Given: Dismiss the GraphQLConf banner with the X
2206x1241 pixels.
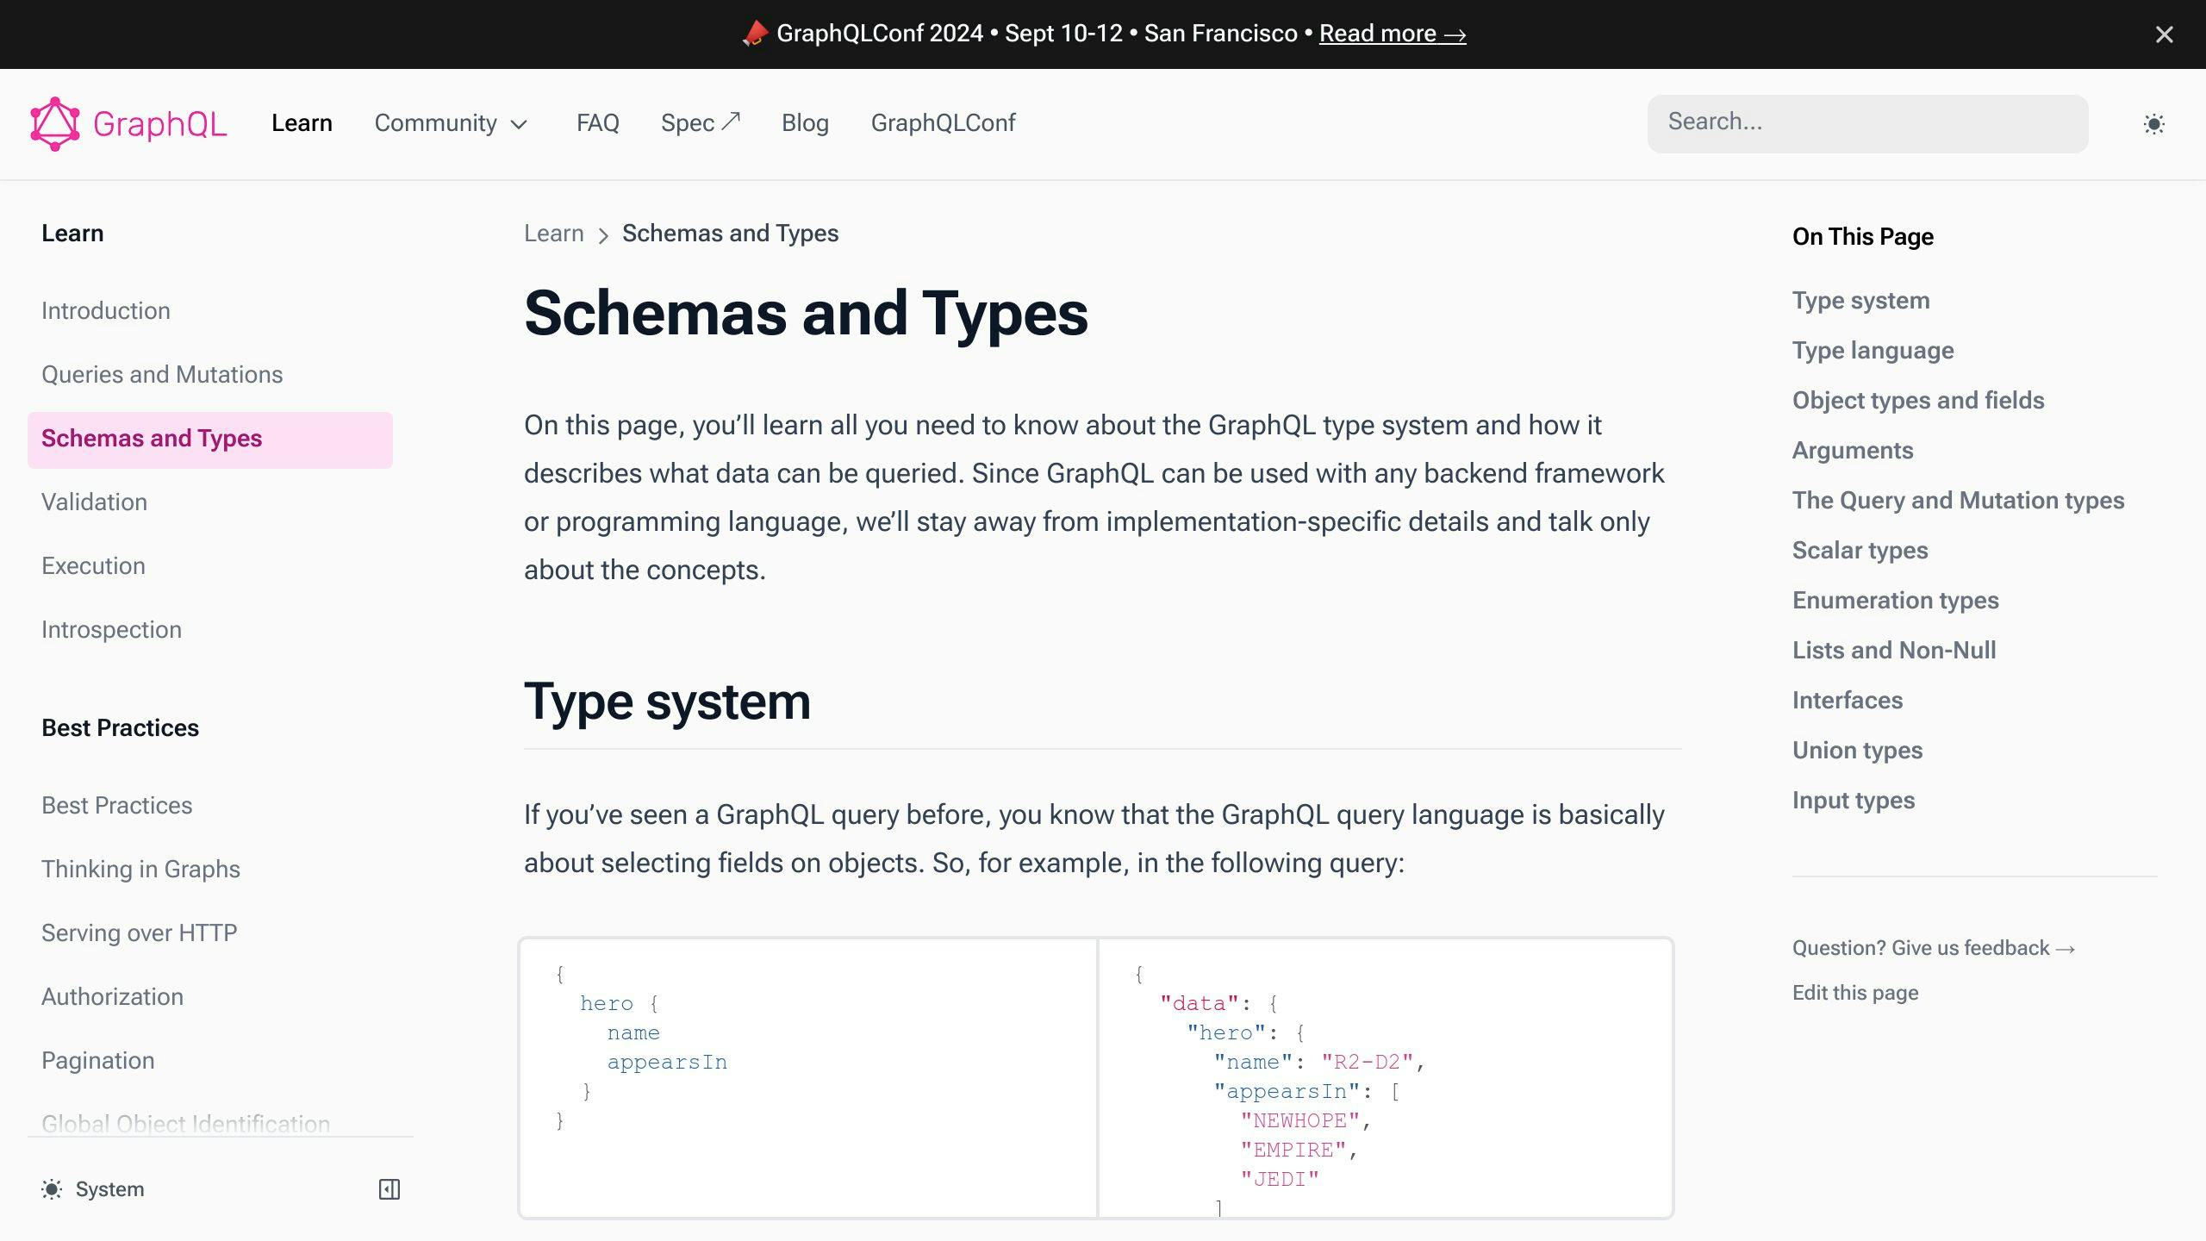Looking at the screenshot, I should point(2164,34).
